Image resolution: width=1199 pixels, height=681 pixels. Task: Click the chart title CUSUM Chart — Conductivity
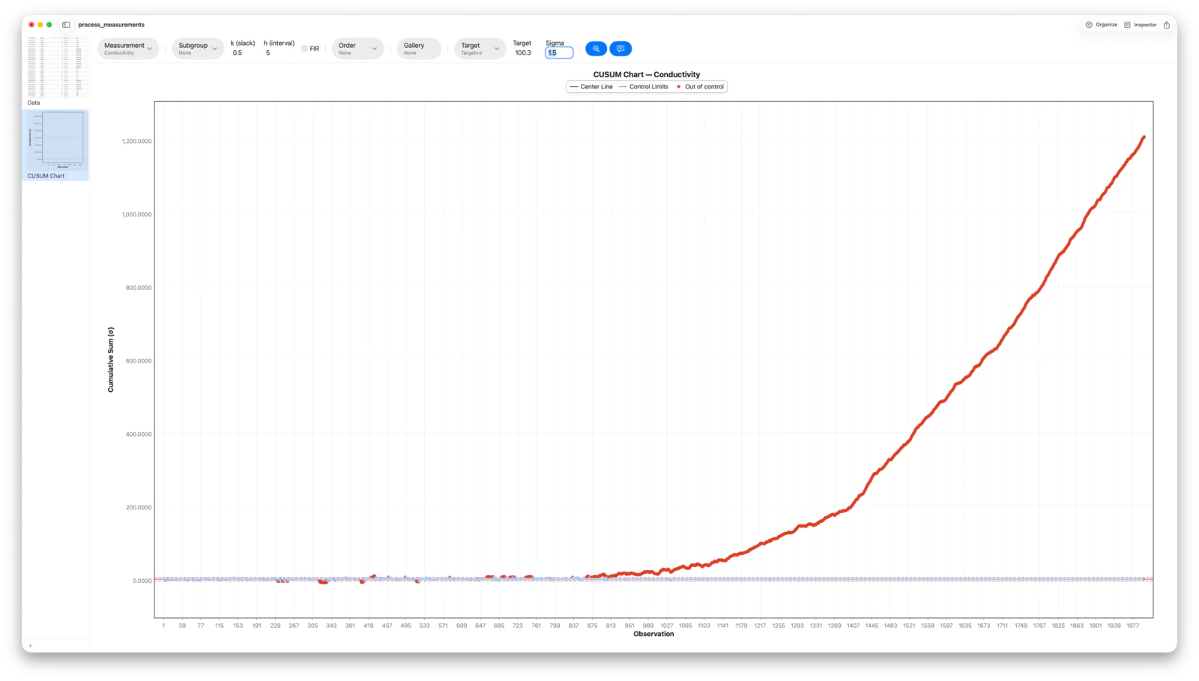click(647, 74)
